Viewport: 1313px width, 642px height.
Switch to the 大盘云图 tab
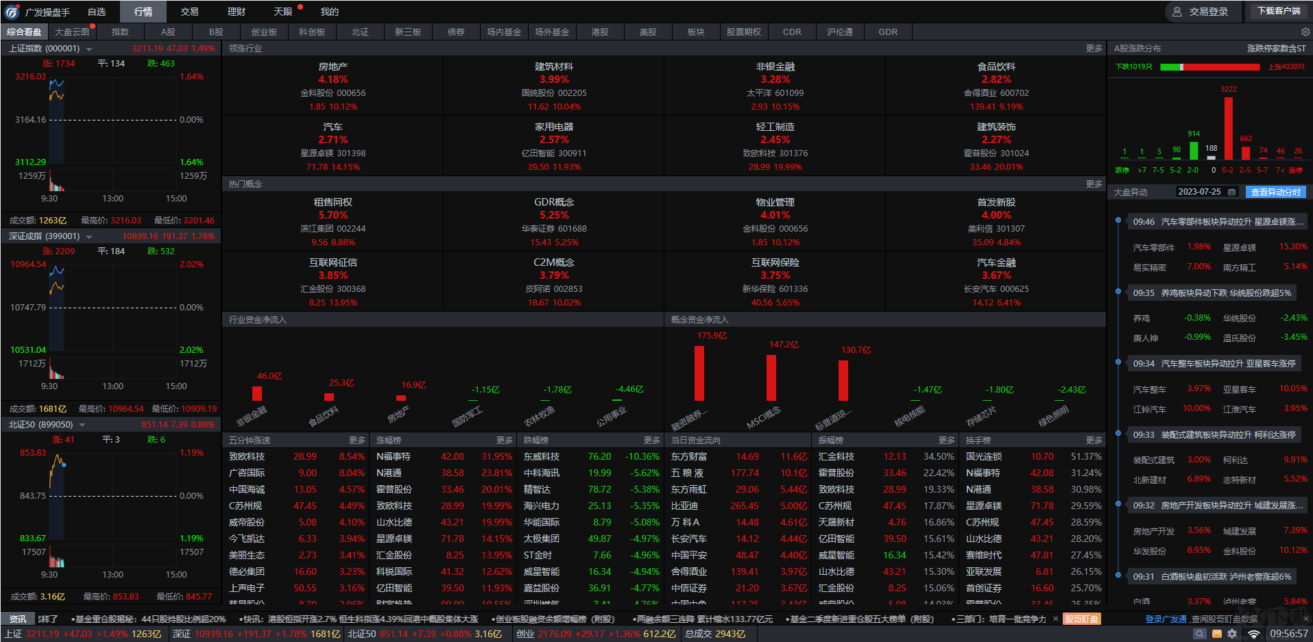click(x=72, y=32)
